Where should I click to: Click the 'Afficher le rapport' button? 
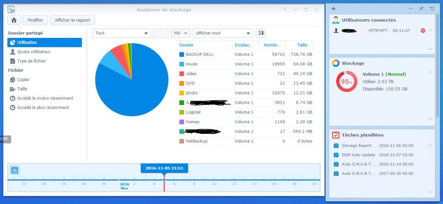[x=72, y=20]
